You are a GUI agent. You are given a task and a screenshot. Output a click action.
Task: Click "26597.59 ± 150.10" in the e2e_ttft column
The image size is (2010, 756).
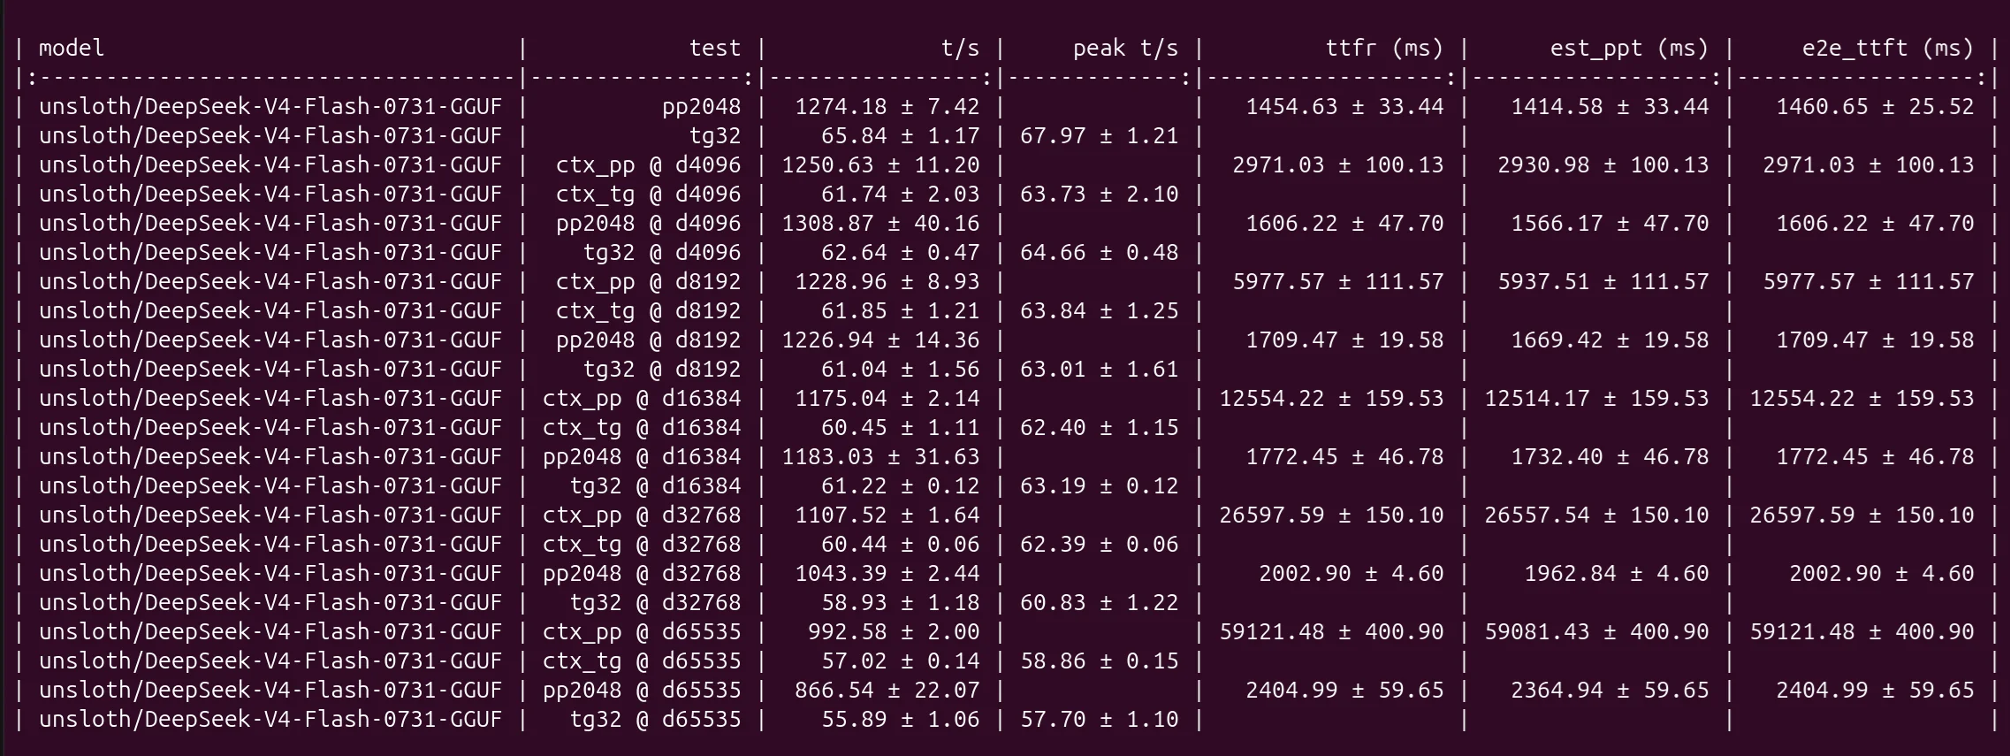point(1862,515)
